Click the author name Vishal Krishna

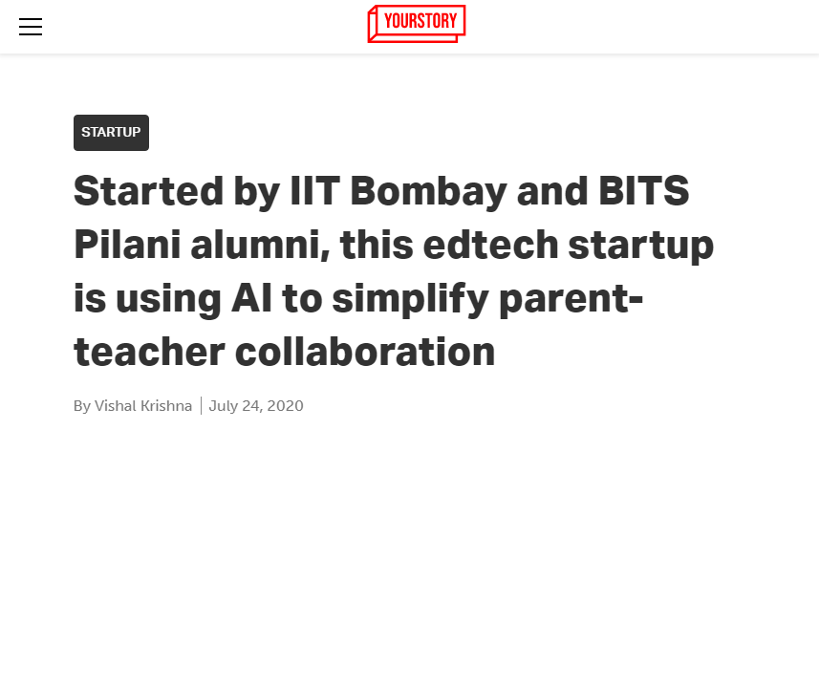click(x=141, y=405)
